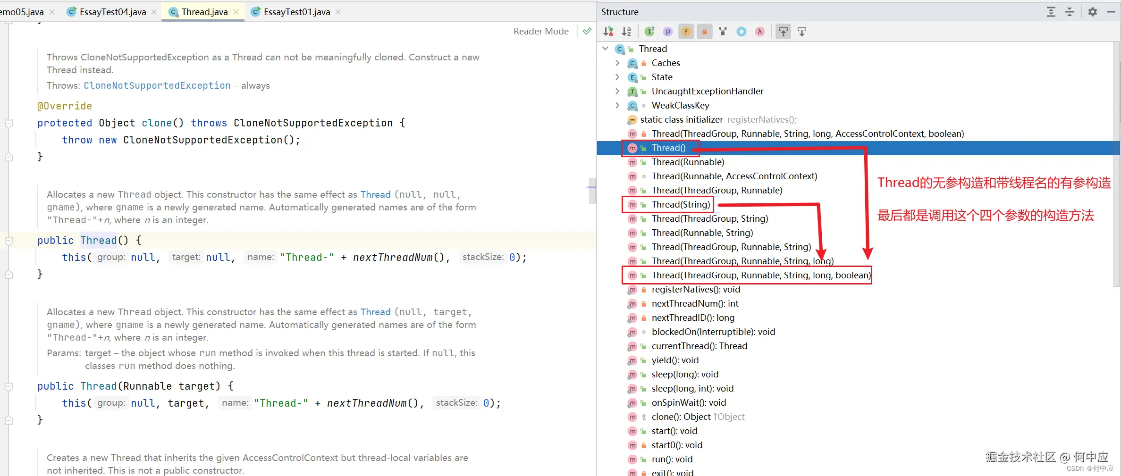Select onSpinWait(): void method
Viewport: 1121px width, 476px height.
tap(689, 402)
